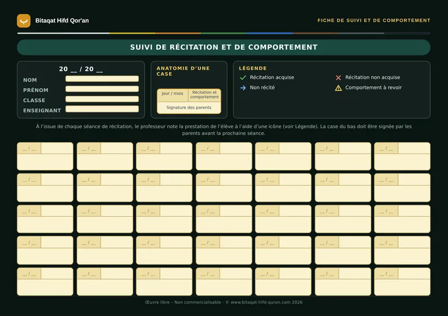Click the 'Signature des parents' sample cell
This screenshot has width=448, height=316.
[189, 108]
